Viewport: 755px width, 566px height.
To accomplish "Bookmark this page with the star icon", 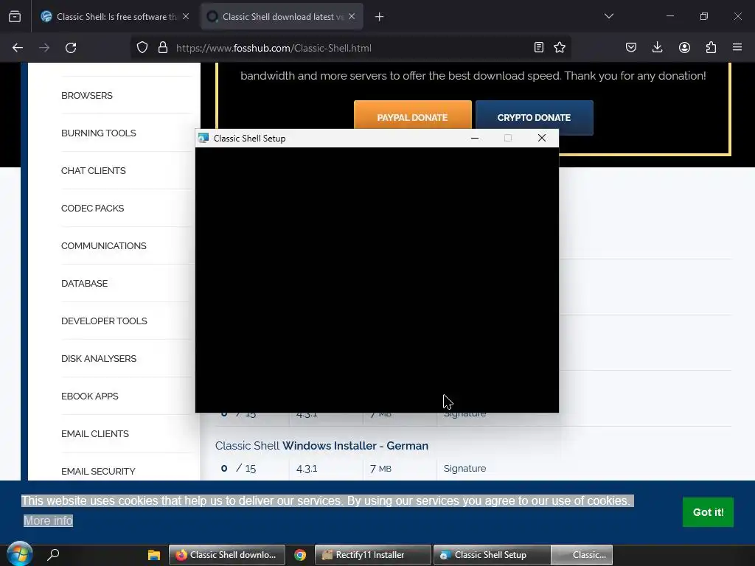I will coord(560,47).
